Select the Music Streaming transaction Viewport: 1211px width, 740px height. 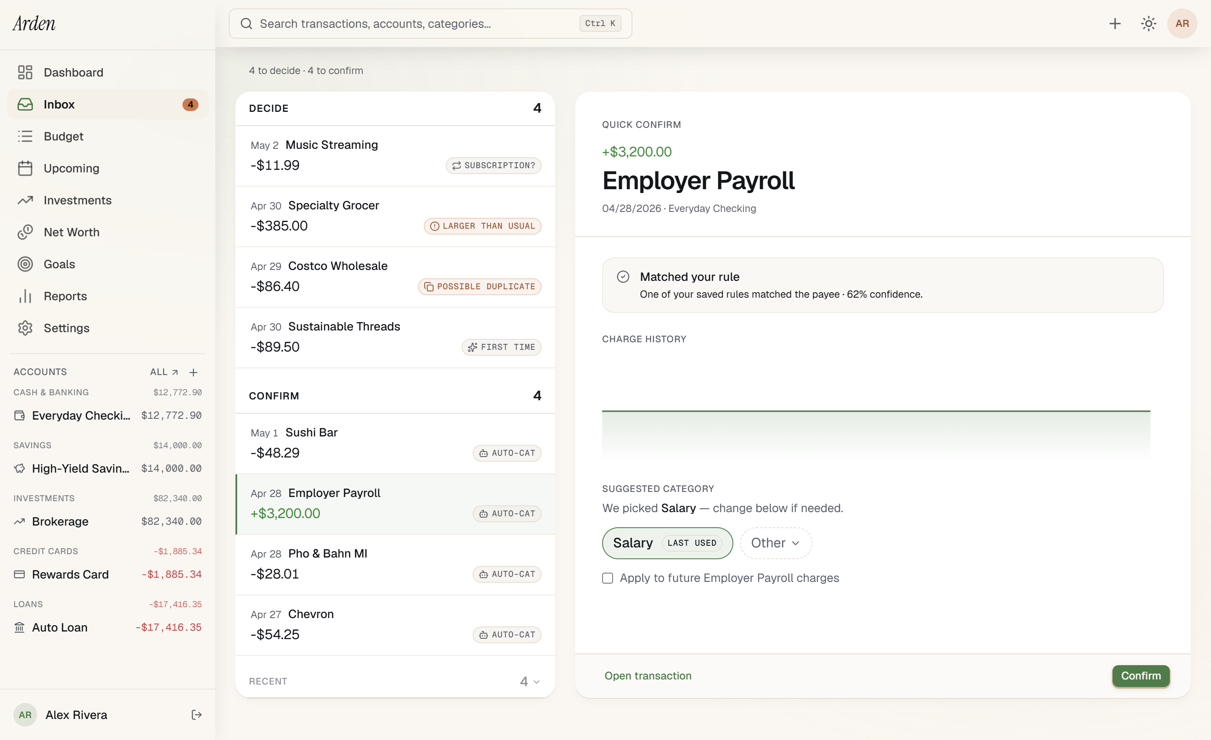395,156
